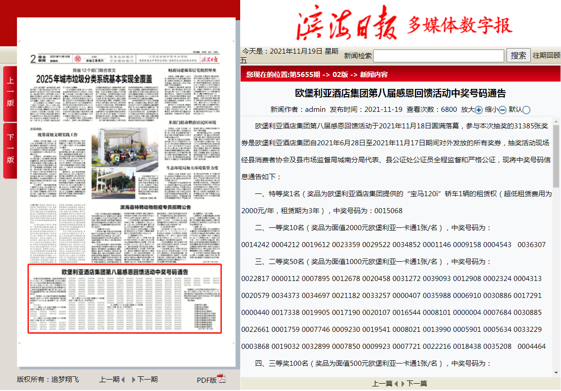Go to previous page with 上一版 tab
Image resolution: width=561 pixels, height=391 pixels.
click(x=10, y=93)
